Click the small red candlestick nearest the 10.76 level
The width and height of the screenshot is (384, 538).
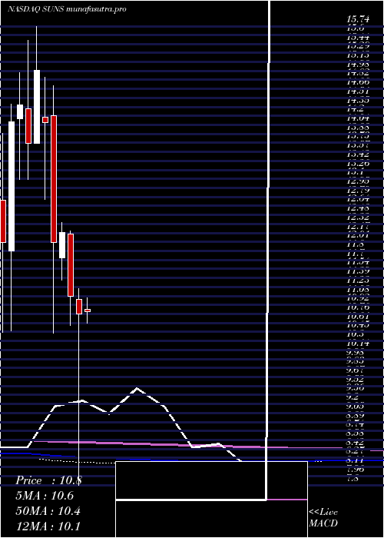[88, 311]
